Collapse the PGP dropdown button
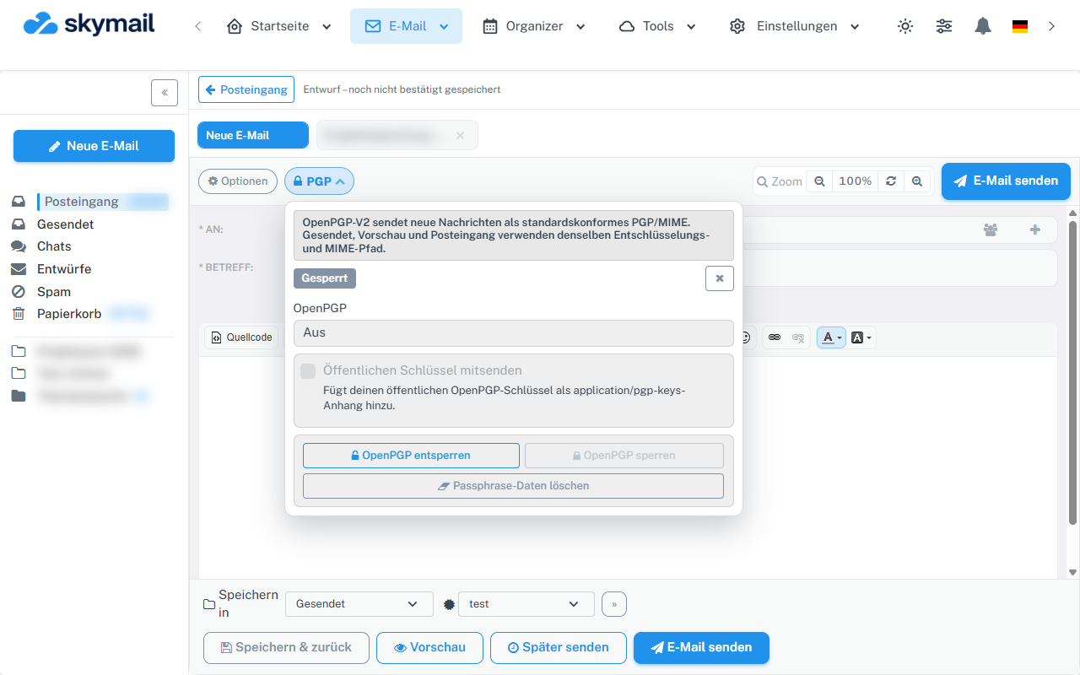1080x675 pixels. tap(319, 181)
